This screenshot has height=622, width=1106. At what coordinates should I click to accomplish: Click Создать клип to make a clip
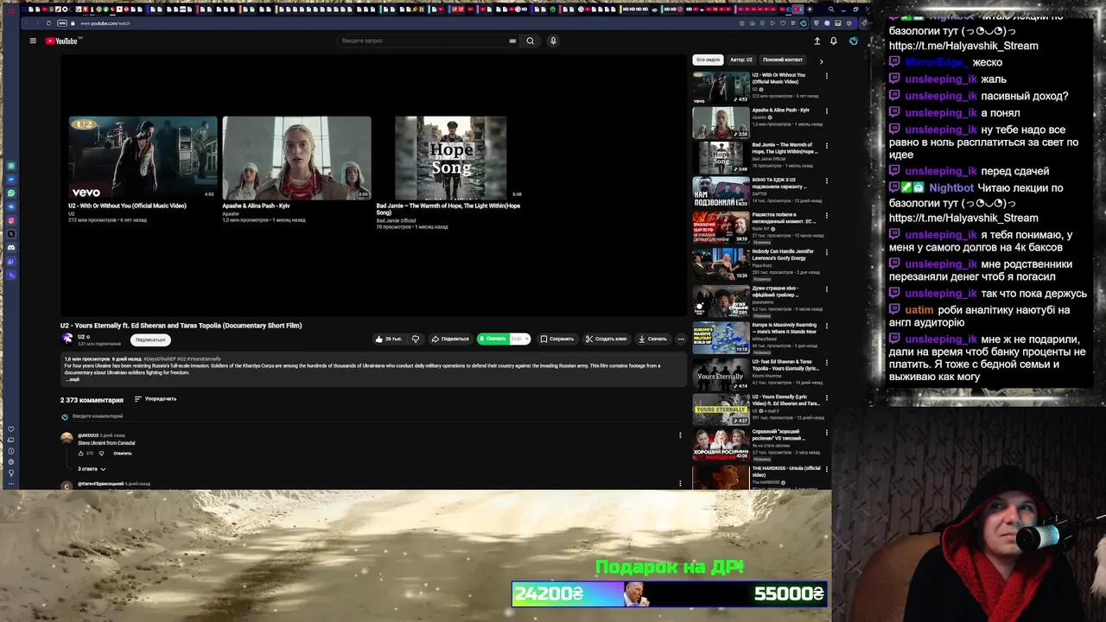tap(606, 339)
